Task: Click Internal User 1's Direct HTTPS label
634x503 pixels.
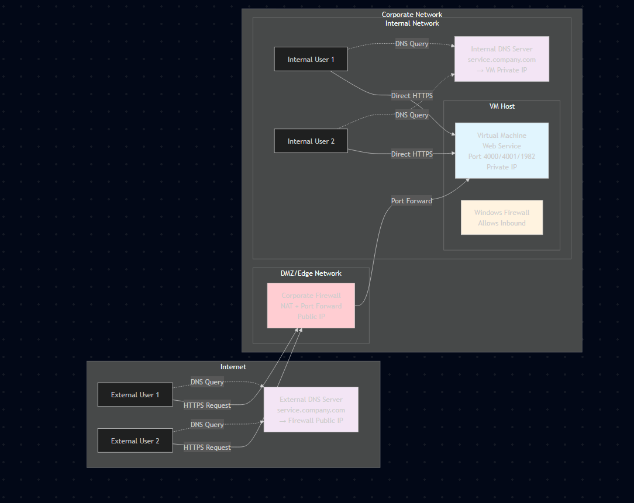Action: point(412,96)
